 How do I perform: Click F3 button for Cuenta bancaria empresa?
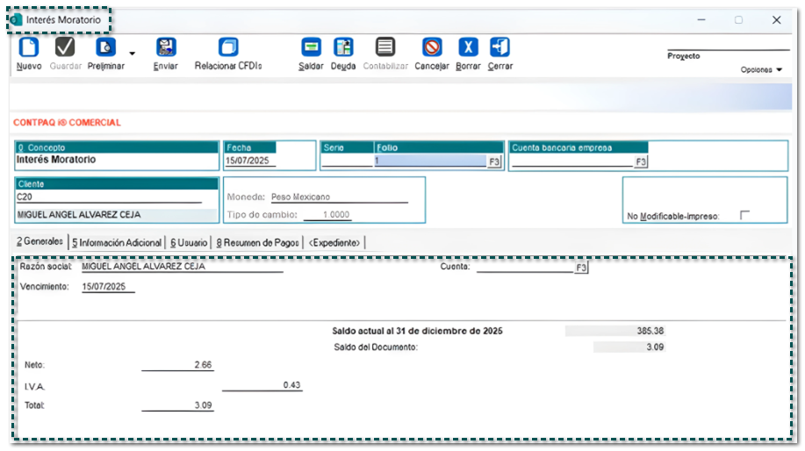[x=641, y=161]
